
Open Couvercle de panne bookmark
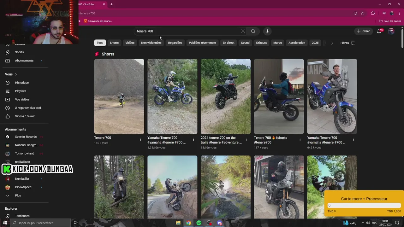(x=98, y=21)
